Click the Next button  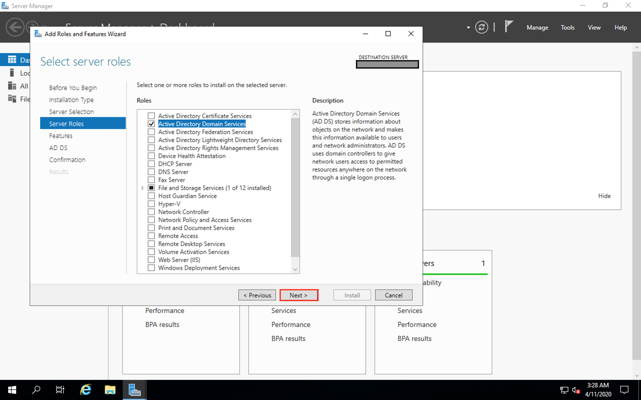click(298, 295)
